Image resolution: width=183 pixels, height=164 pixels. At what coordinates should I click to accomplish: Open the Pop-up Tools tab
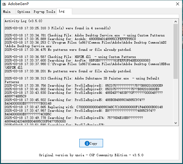(x=44, y=12)
